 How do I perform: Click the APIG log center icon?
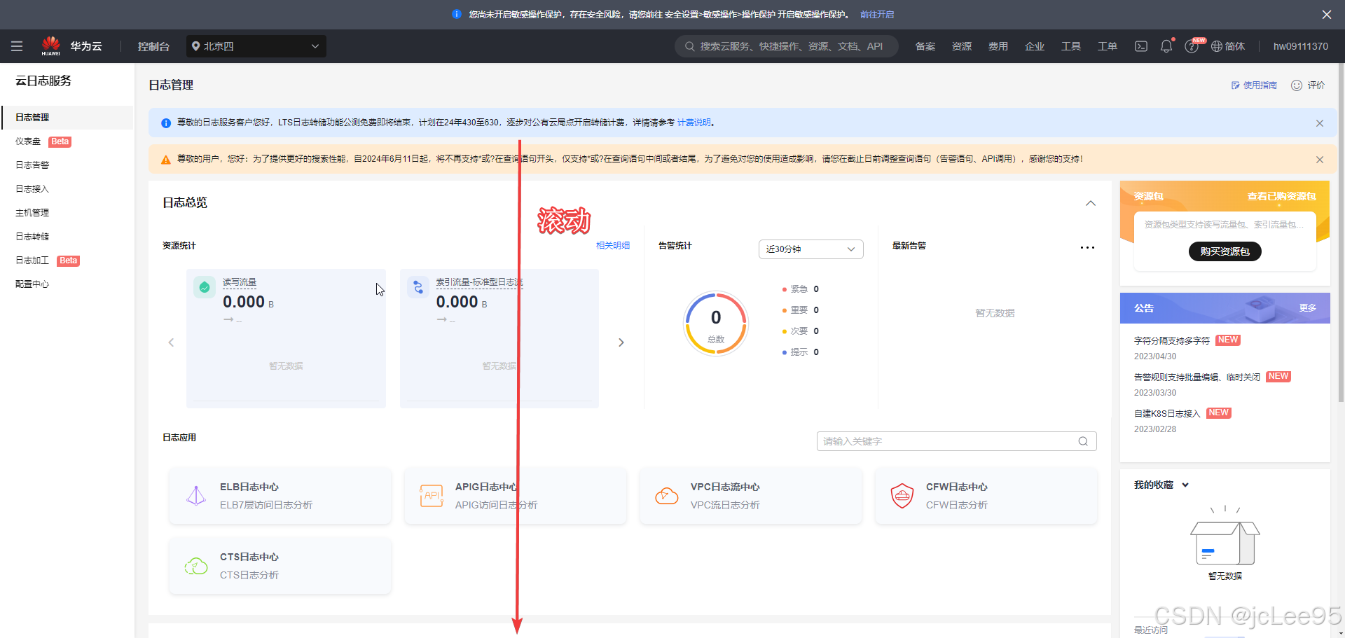coord(432,496)
